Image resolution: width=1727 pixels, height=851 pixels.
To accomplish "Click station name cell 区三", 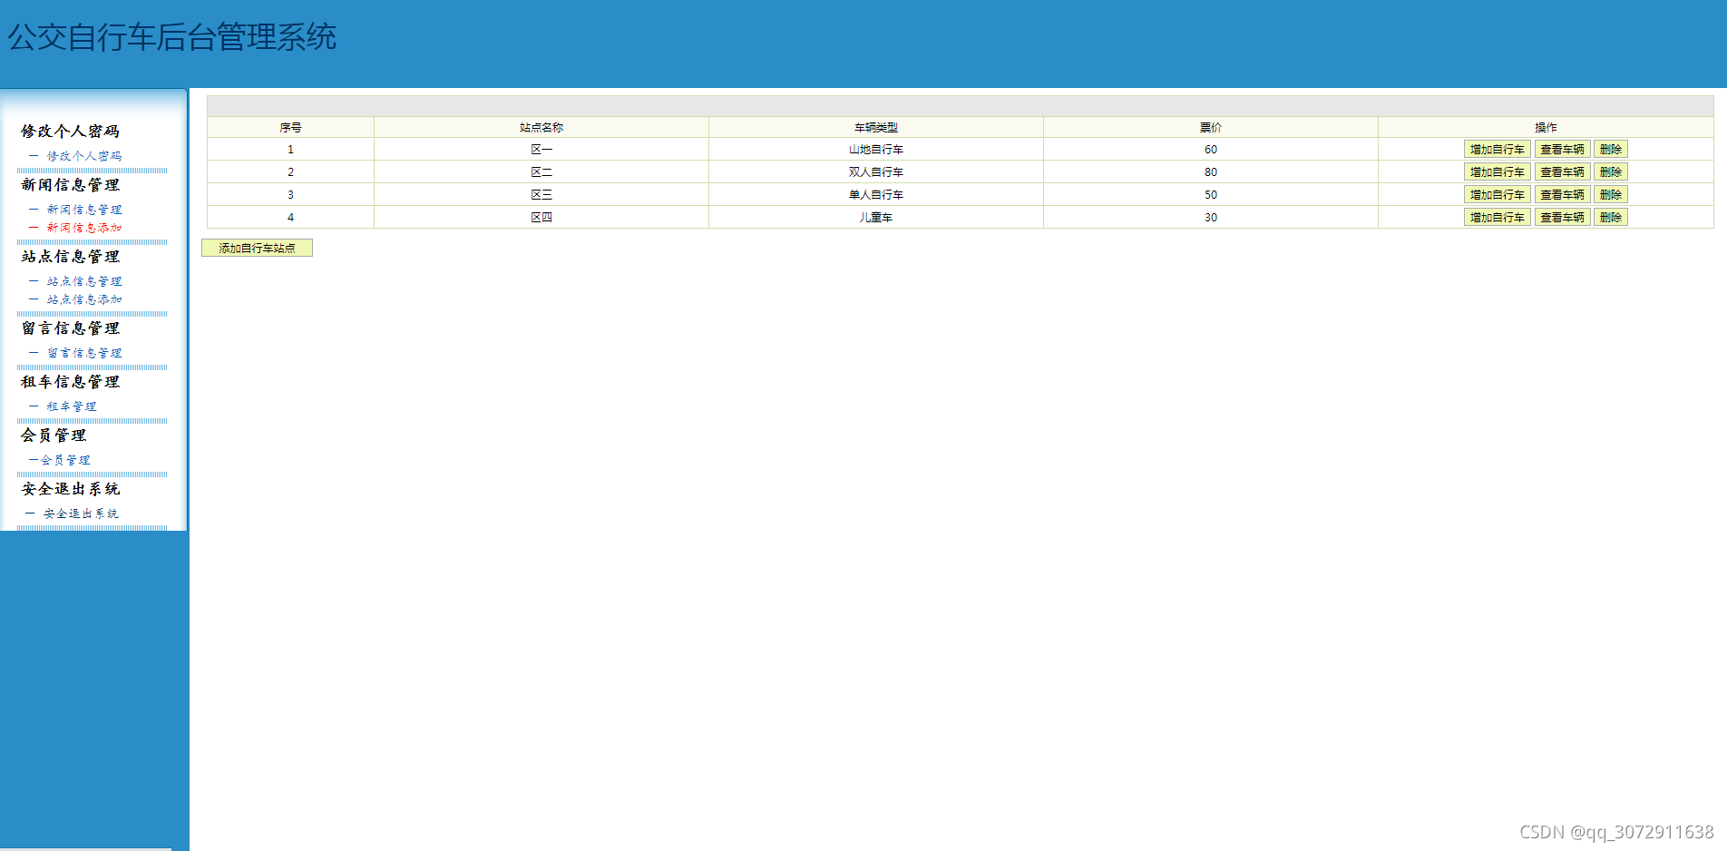I will (x=542, y=194).
